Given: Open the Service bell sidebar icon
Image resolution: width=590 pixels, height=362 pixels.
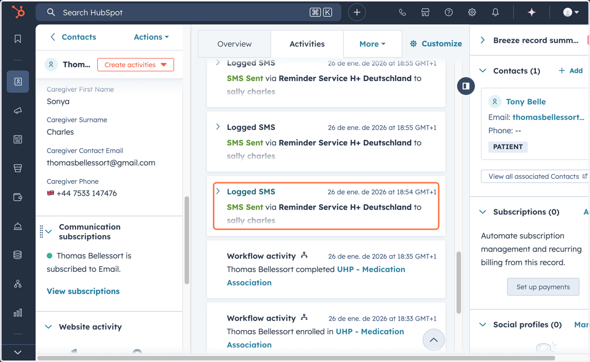Looking at the screenshot, I should [18, 226].
